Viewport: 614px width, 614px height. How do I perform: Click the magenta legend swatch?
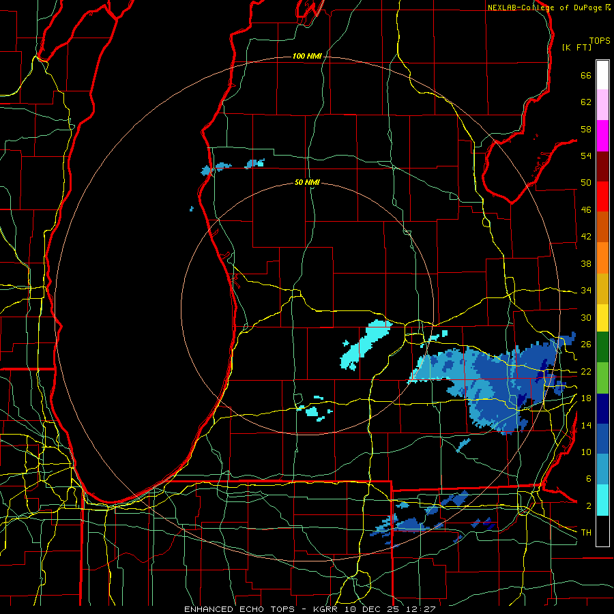[x=602, y=136]
